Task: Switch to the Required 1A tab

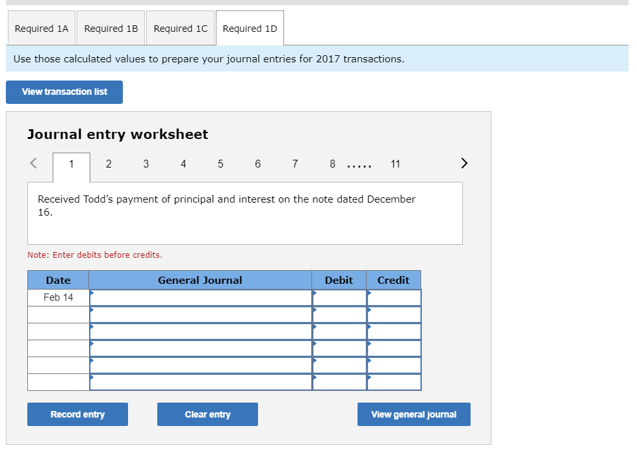Action: coord(41,28)
